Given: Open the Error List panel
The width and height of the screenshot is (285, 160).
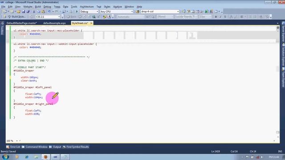Looking at the screenshot, I should pos(13,147).
